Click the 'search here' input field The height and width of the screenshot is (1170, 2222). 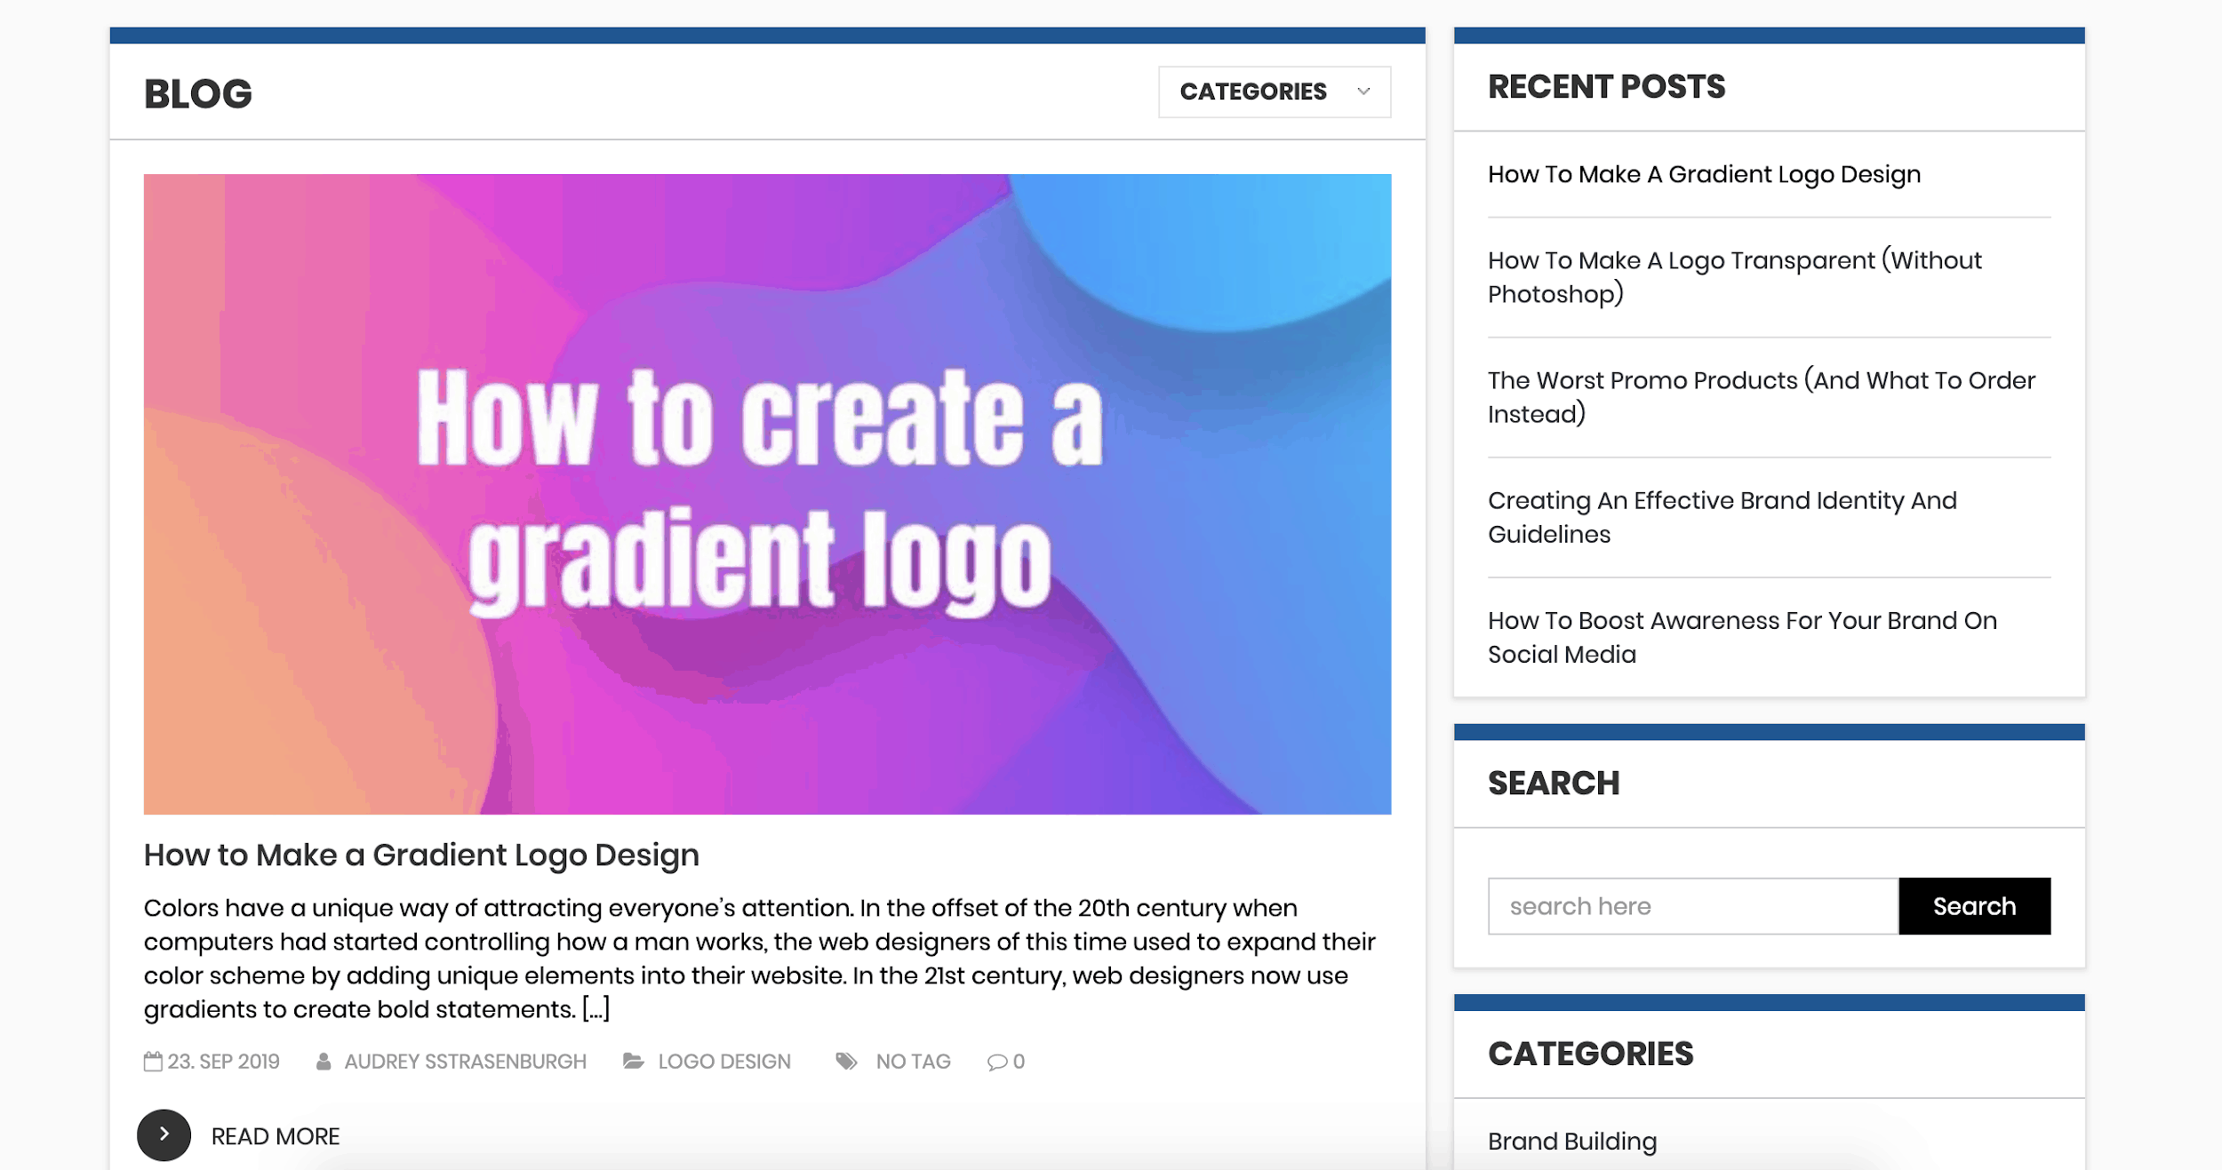click(x=1692, y=906)
